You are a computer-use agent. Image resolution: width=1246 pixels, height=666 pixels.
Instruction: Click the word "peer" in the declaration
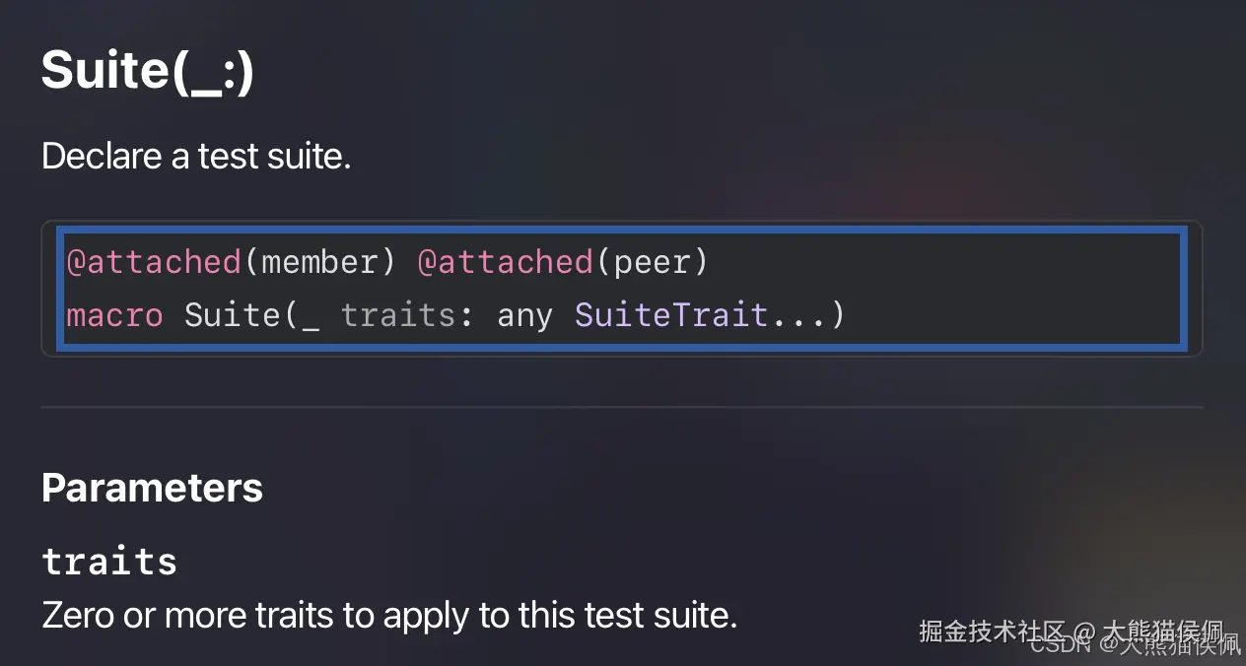click(x=651, y=262)
